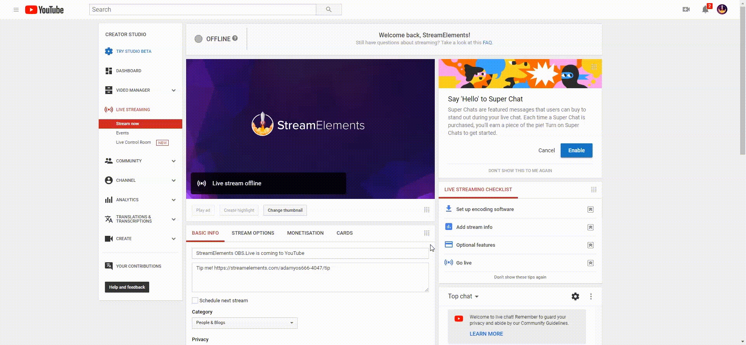746x345 pixels.
Task: Click the Change thumbnail button
Action: point(285,210)
